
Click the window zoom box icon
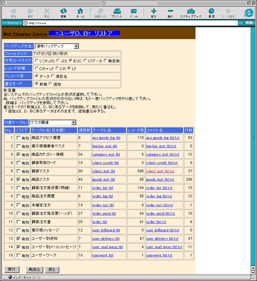[249, 3]
